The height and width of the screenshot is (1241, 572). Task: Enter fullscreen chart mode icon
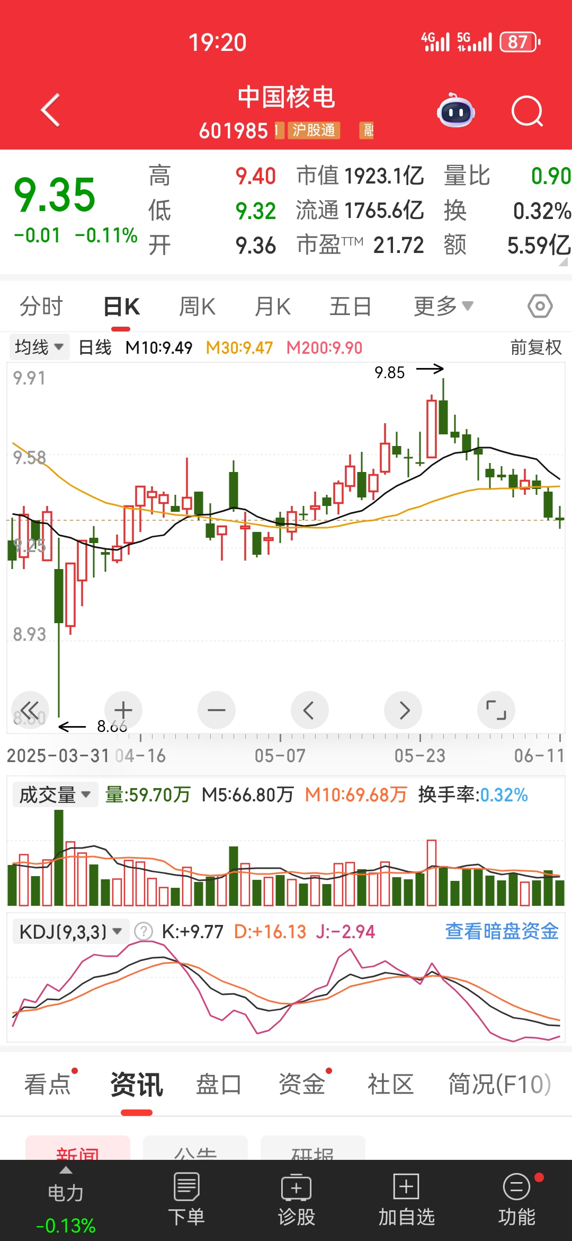click(496, 710)
